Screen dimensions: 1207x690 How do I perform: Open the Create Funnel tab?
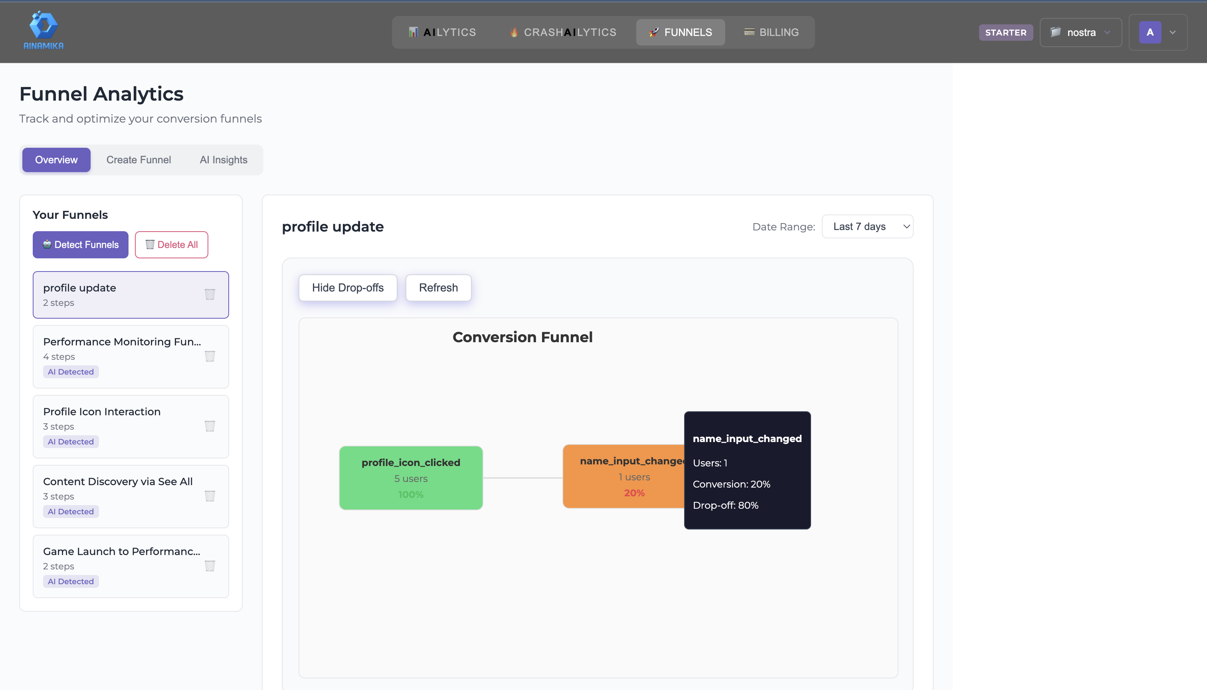pyautogui.click(x=139, y=160)
